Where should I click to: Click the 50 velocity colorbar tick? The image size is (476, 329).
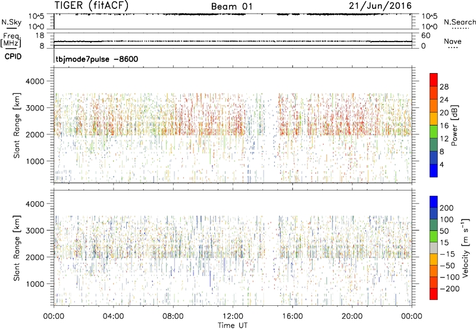point(444,231)
